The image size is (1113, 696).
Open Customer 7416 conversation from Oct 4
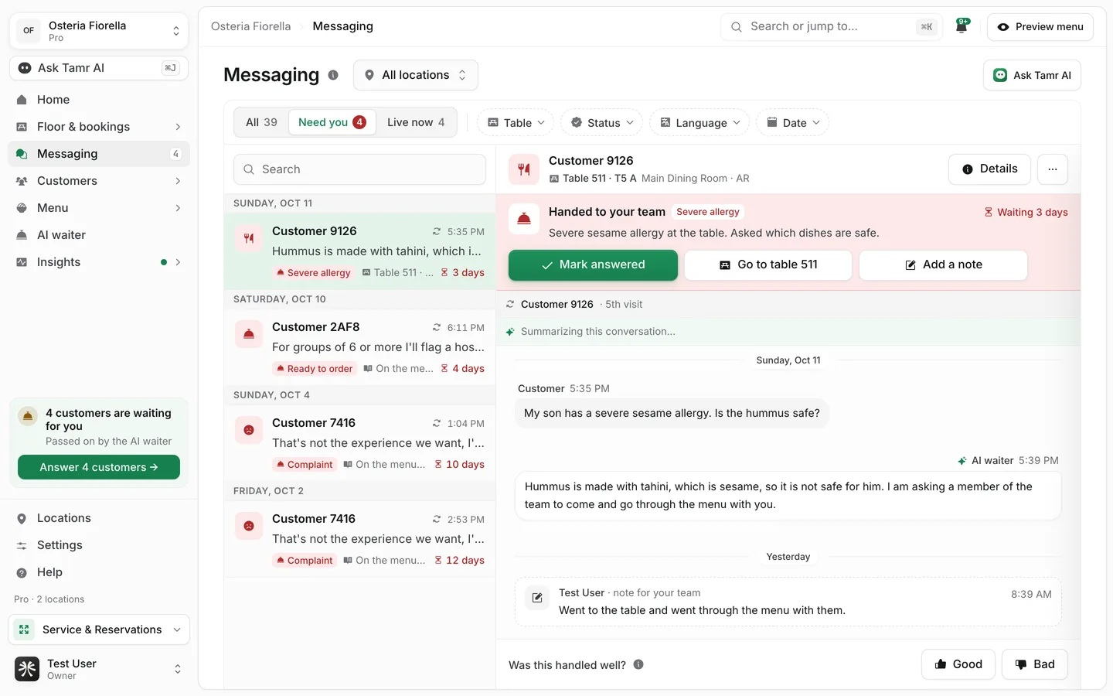360,443
